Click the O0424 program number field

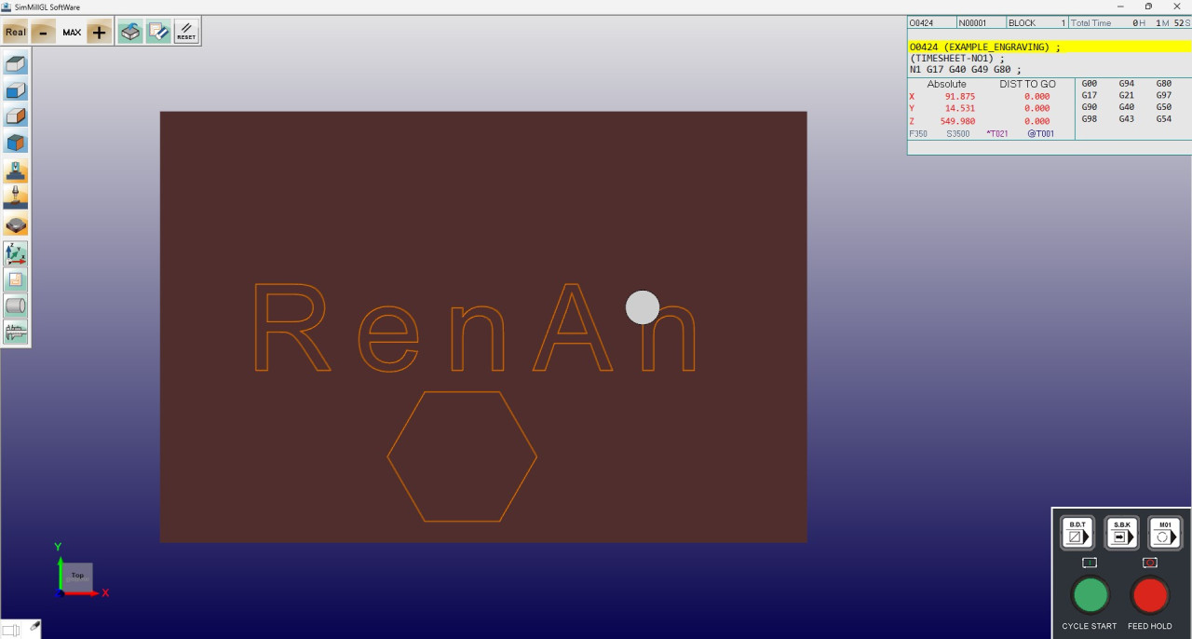point(932,22)
